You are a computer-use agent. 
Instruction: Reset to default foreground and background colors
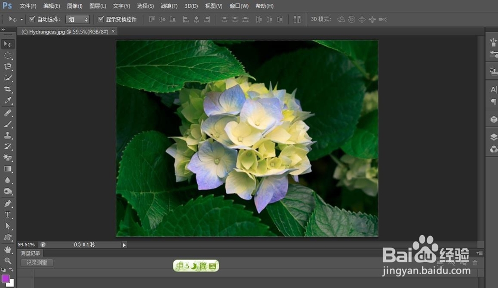tap(3, 270)
